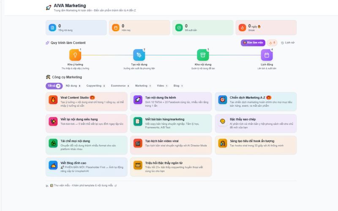Image resolution: width=338 pixels, height=211 pixels.
Task: Open the Bàn làm việc button
Action: click(x=253, y=43)
